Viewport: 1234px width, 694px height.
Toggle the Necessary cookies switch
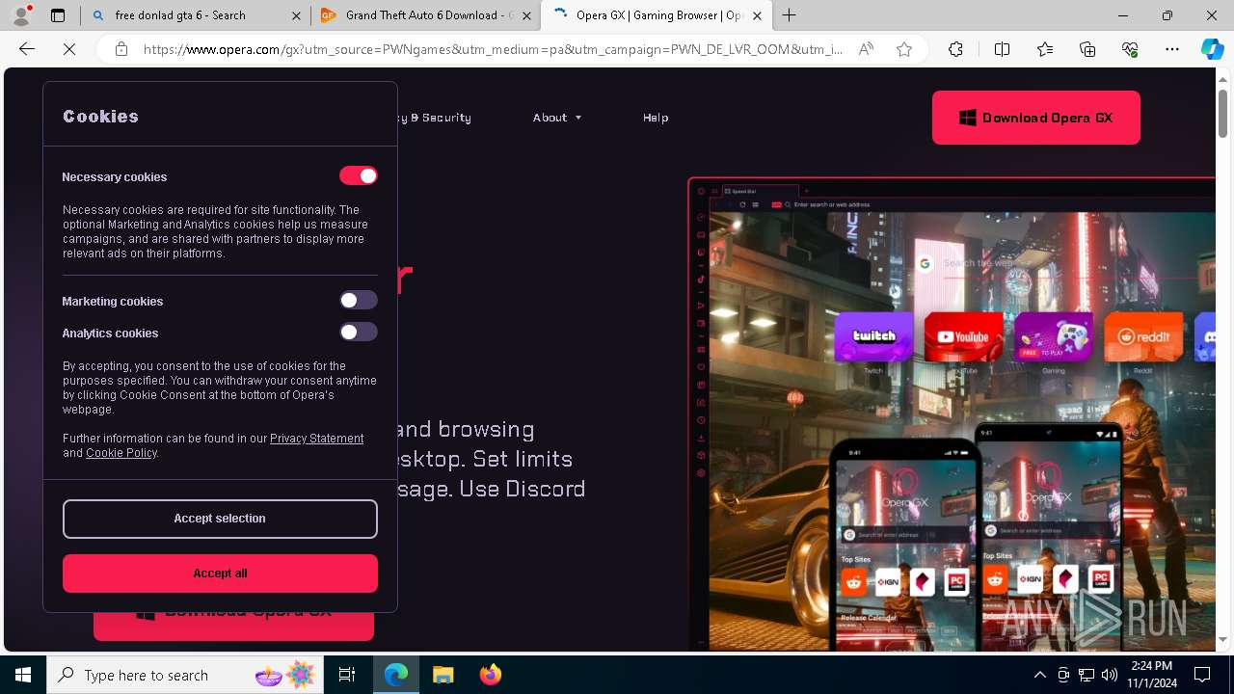pyautogui.click(x=358, y=175)
